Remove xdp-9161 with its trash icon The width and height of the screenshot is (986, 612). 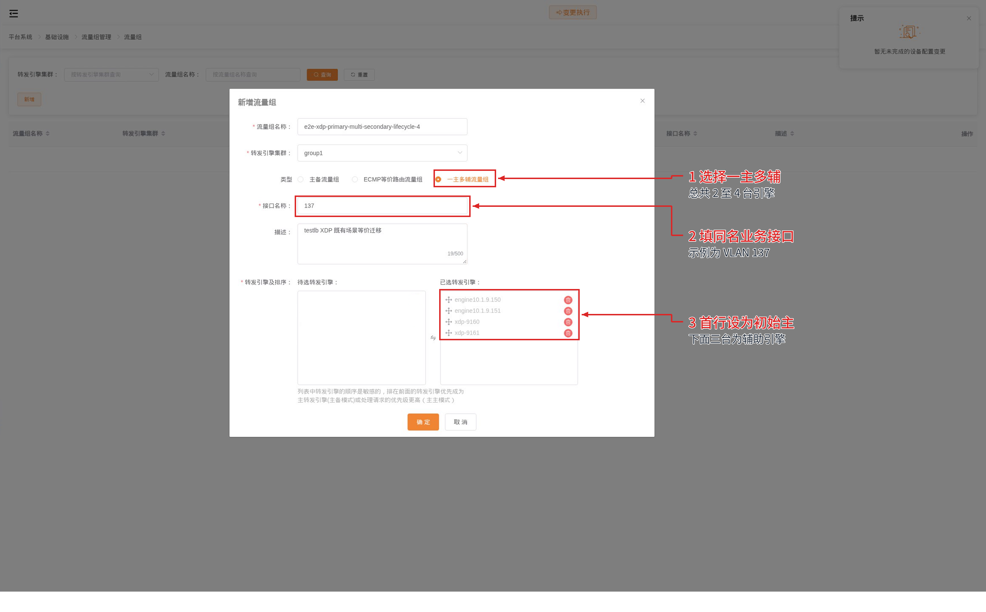tap(568, 333)
